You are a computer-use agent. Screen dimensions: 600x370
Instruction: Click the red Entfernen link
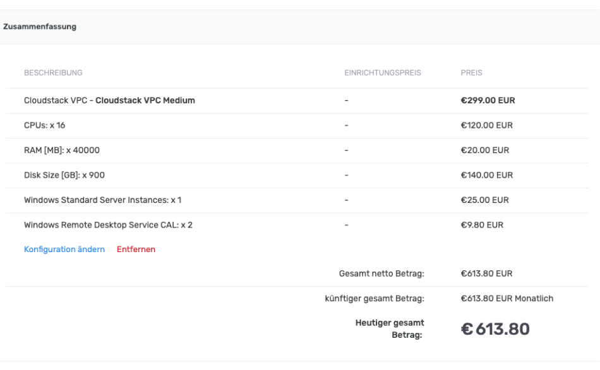pyautogui.click(x=136, y=249)
